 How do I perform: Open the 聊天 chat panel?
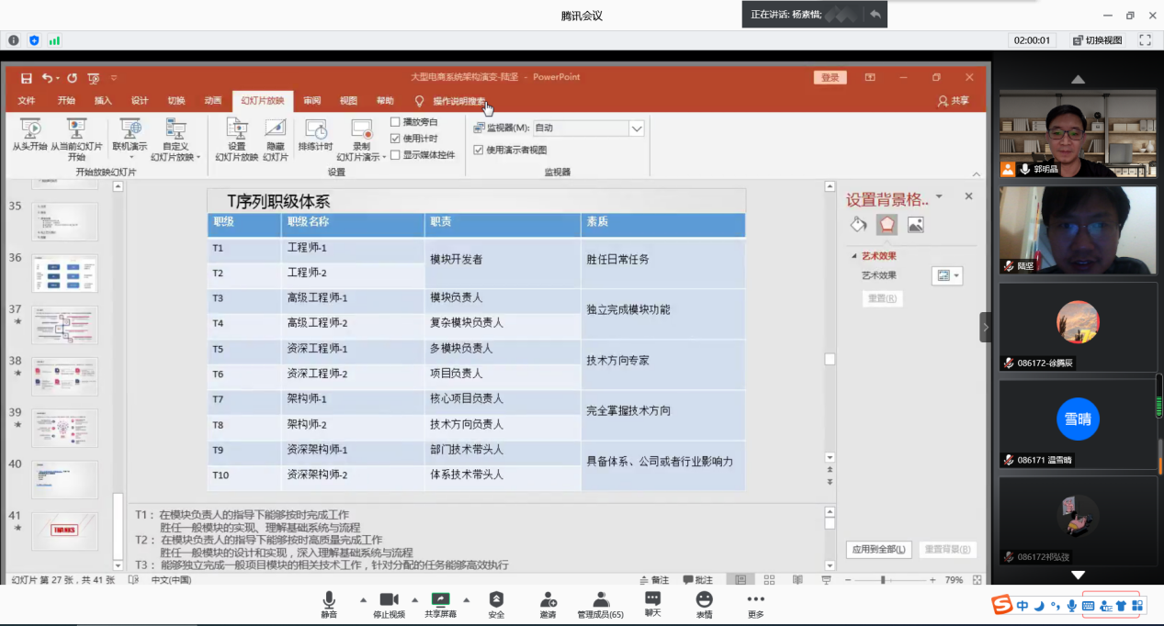[652, 600]
